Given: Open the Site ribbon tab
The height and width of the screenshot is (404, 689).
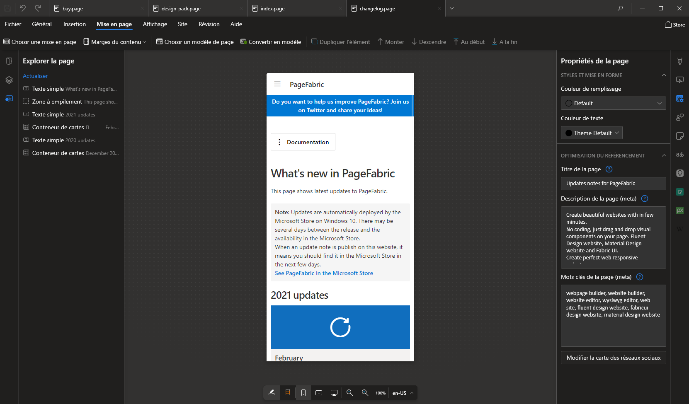Looking at the screenshot, I should (x=182, y=24).
